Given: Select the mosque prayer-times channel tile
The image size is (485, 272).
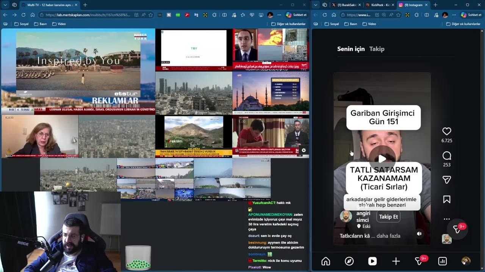Looking at the screenshot, I should point(271,93).
